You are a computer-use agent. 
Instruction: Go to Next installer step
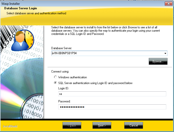[x=102, y=125]
